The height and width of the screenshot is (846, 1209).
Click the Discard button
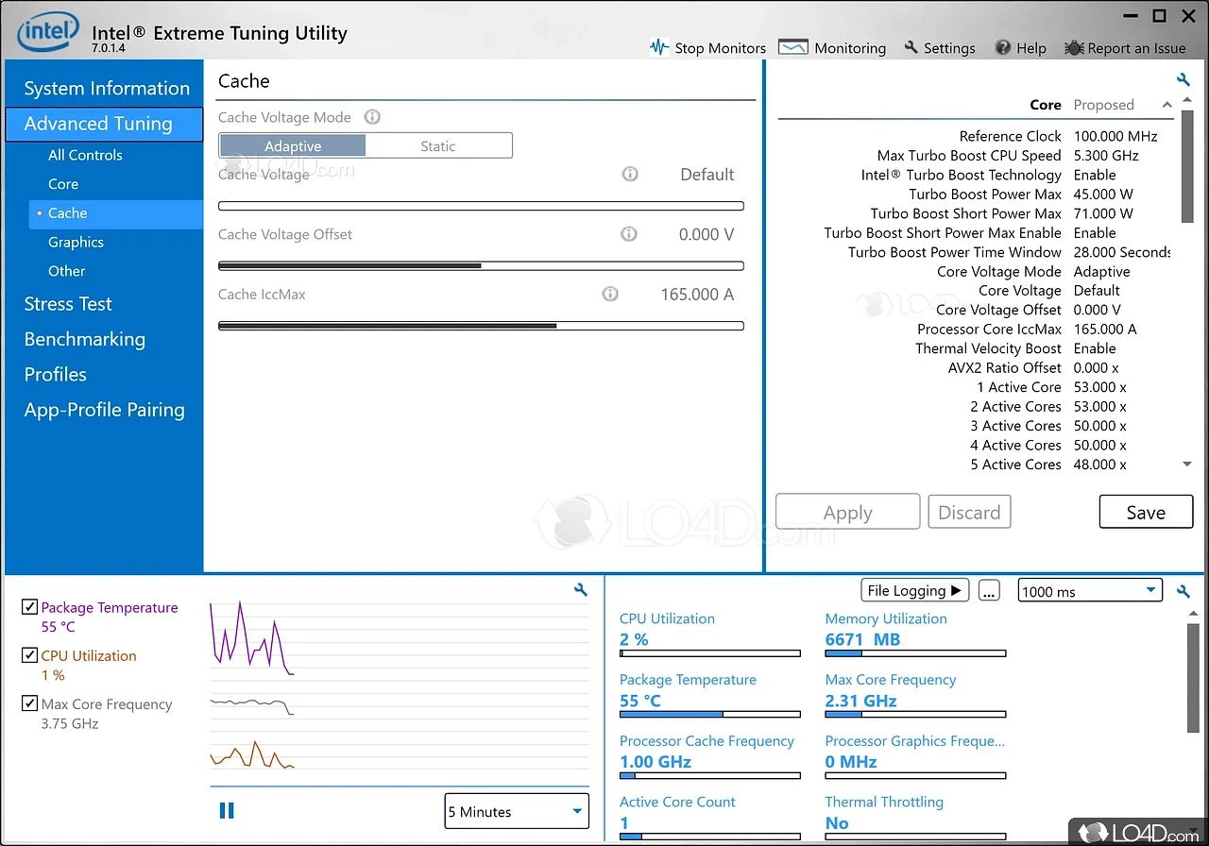(969, 512)
